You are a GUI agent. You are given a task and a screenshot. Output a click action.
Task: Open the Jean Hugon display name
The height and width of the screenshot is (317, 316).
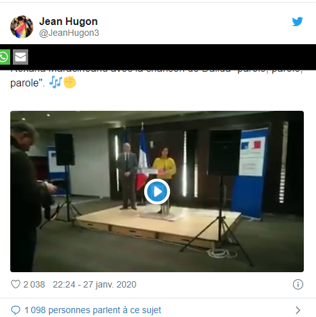[x=69, y=22]
